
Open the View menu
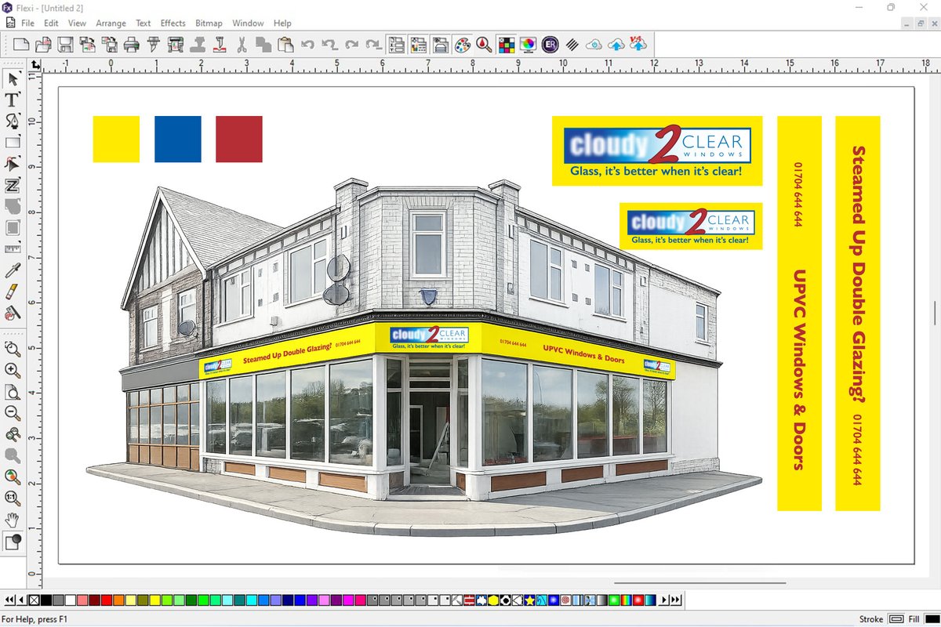click(x=77, y=24)
